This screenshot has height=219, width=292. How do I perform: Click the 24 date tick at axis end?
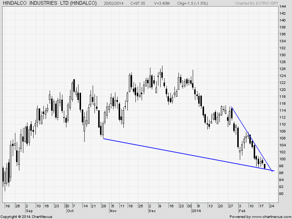coord(271,206)
